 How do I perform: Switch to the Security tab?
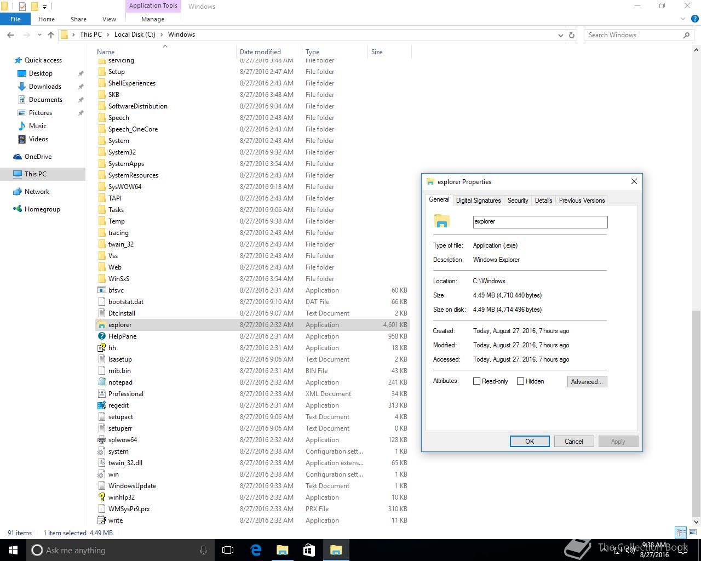pyautogui.click(x=518, y=201)
